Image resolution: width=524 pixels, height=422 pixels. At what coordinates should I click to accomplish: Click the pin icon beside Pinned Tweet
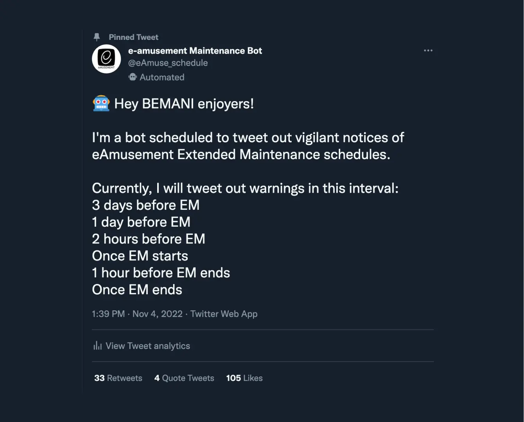click(x=97, y=37)
